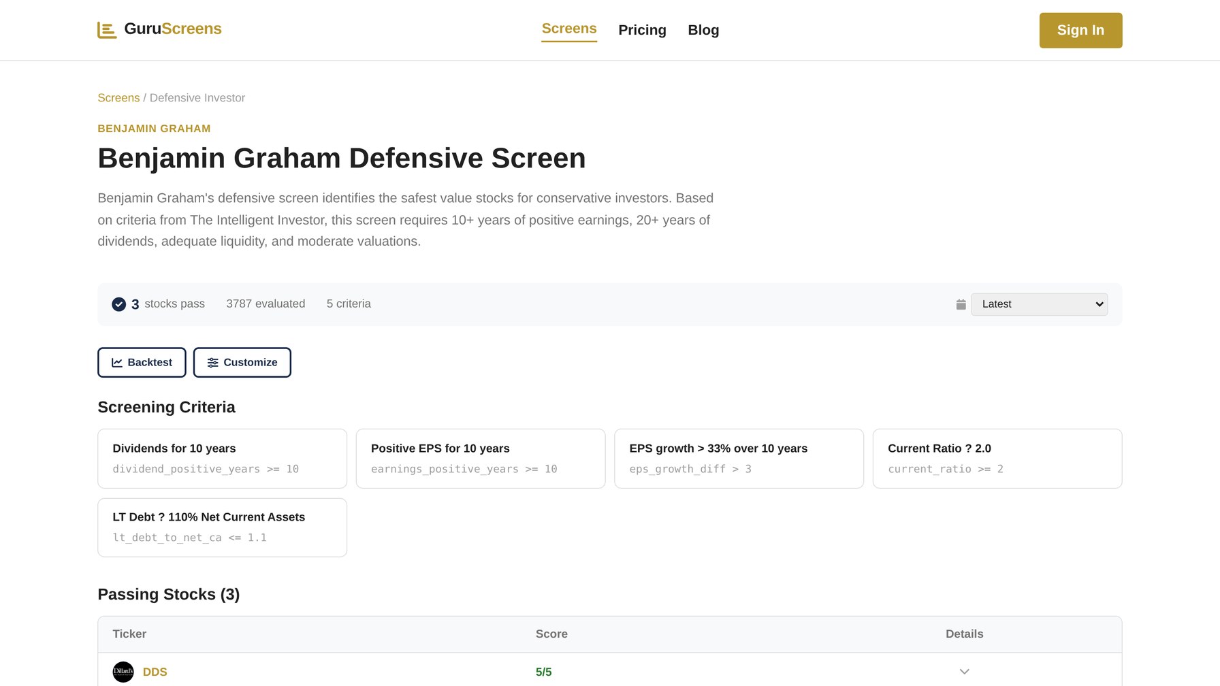This screenshot has width=1220, height=686.
Task: Click the 'Defensive Investor' breadcrumb text
Action: click(x=197, y=98)
